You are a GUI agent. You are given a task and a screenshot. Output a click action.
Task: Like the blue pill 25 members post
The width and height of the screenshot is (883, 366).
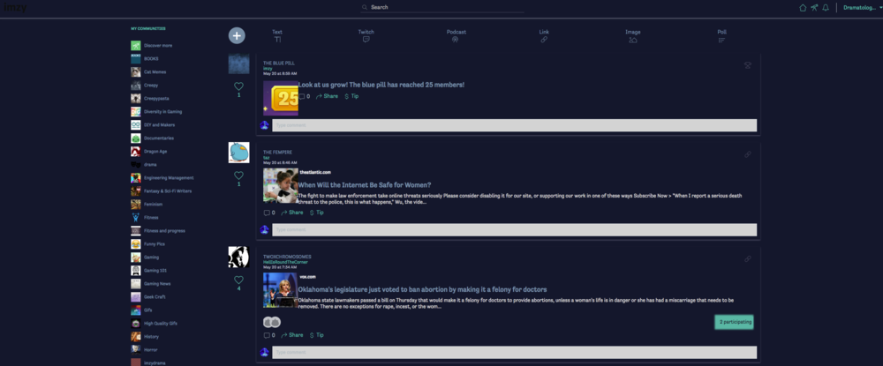[238, 86]
